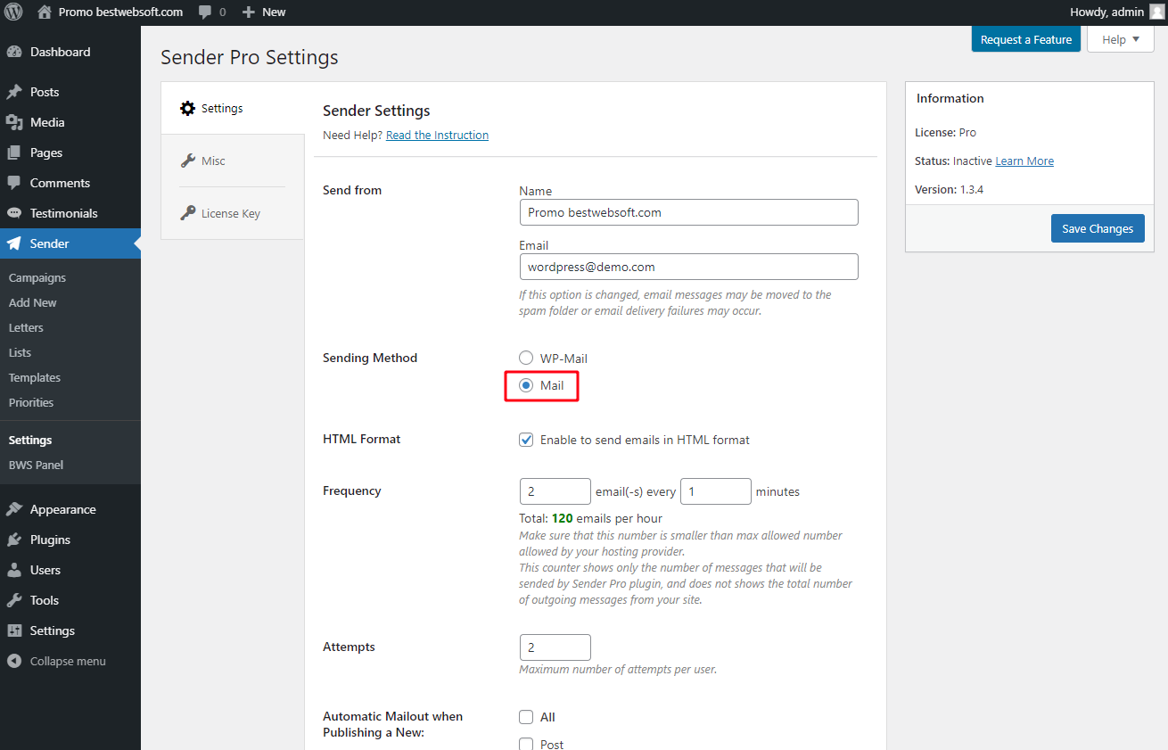Click Howdy, admin in the admin bar
This screenshot has height=750, width=1168.
(1106, 12)
